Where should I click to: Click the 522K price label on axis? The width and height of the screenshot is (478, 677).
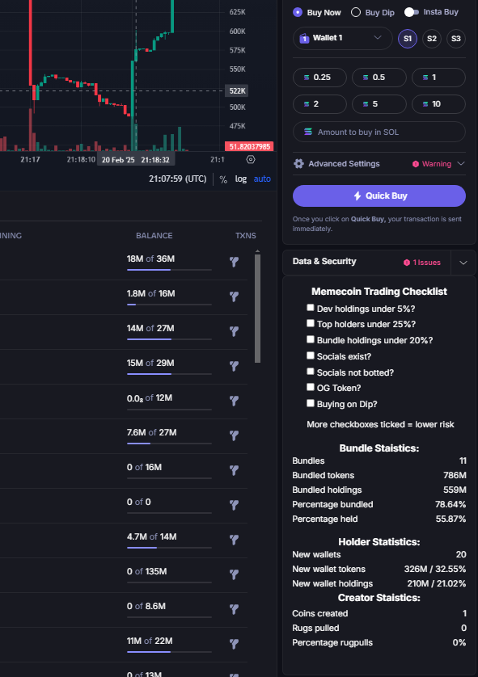point(237,91)
